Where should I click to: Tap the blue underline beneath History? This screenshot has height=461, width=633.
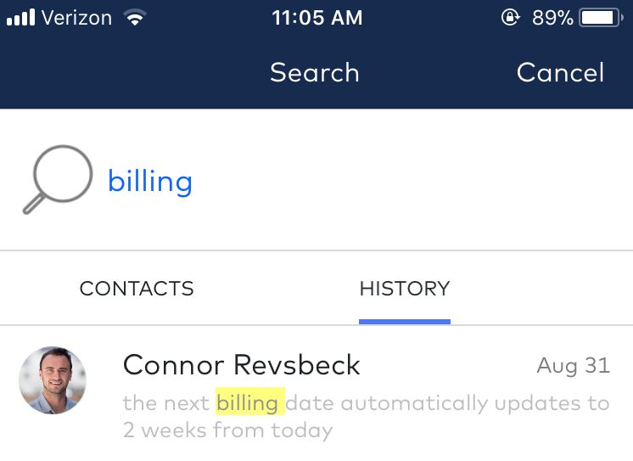tap(404, 321)
